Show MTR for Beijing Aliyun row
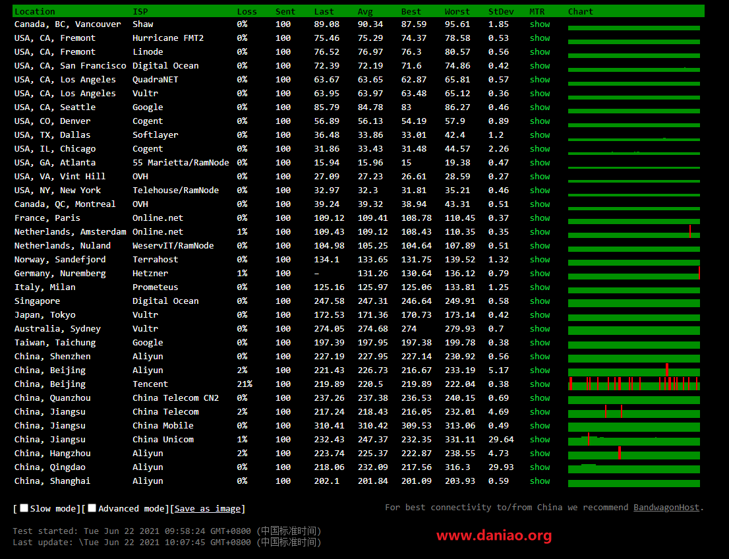This screenshot has width=729, height=559. pyautogui.click(x=540, y=370)
